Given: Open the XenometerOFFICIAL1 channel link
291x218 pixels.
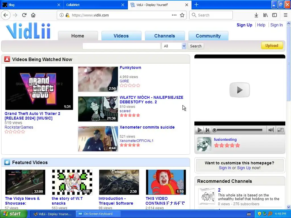Looking at the screenshot, I should point(136,141).
